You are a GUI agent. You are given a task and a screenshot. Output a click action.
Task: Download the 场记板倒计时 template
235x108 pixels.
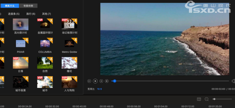pyautogui.click(x=76, y=20)
